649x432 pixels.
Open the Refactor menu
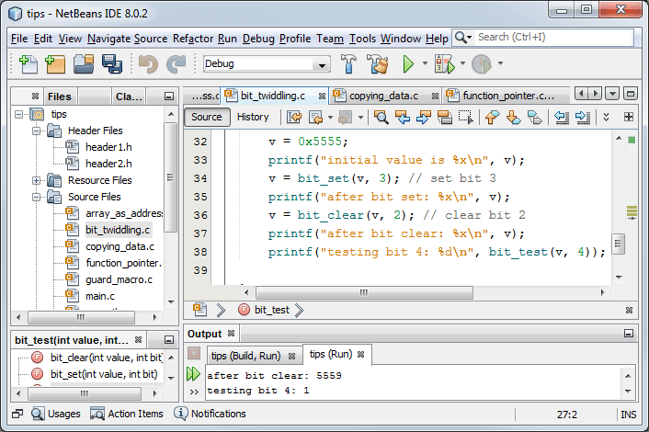(192, 39)
